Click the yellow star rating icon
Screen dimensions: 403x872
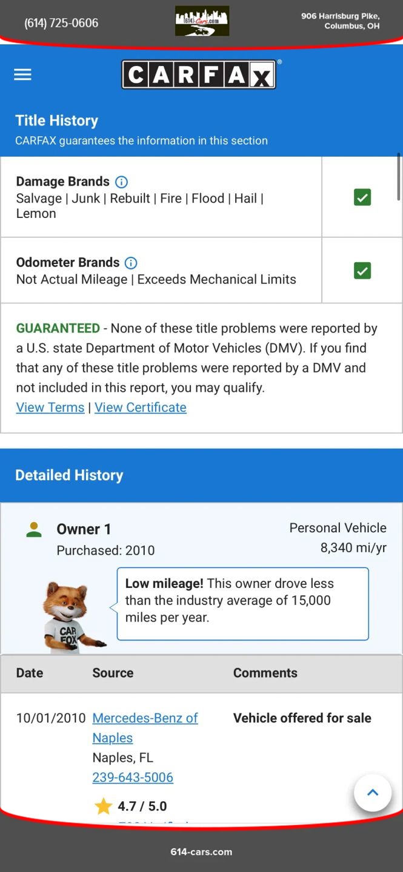(x=104, y=806)
